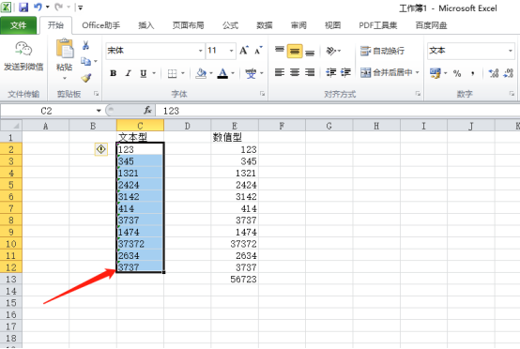Click the Top Align icon
Viewport: 520px width, 349px height.
pyautogui.click(x=280, y=51)
